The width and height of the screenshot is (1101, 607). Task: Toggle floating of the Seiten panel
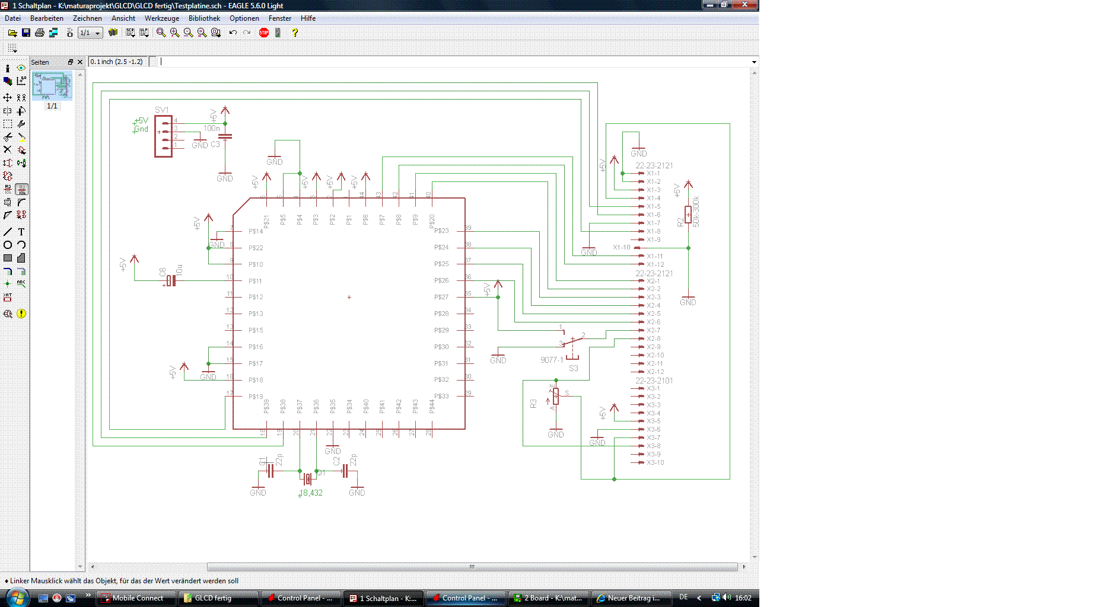(71, 62)
